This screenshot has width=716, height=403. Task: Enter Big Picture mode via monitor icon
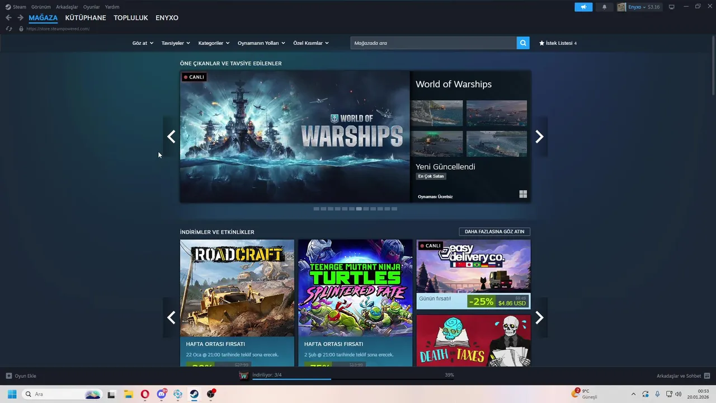coord(672,7)
